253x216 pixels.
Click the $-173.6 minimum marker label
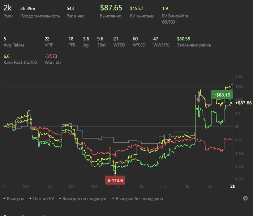coord(115,180)
